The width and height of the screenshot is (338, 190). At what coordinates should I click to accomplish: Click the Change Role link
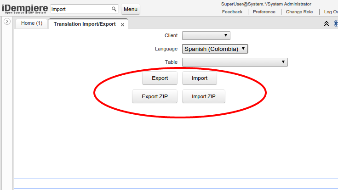click(299, 12)
